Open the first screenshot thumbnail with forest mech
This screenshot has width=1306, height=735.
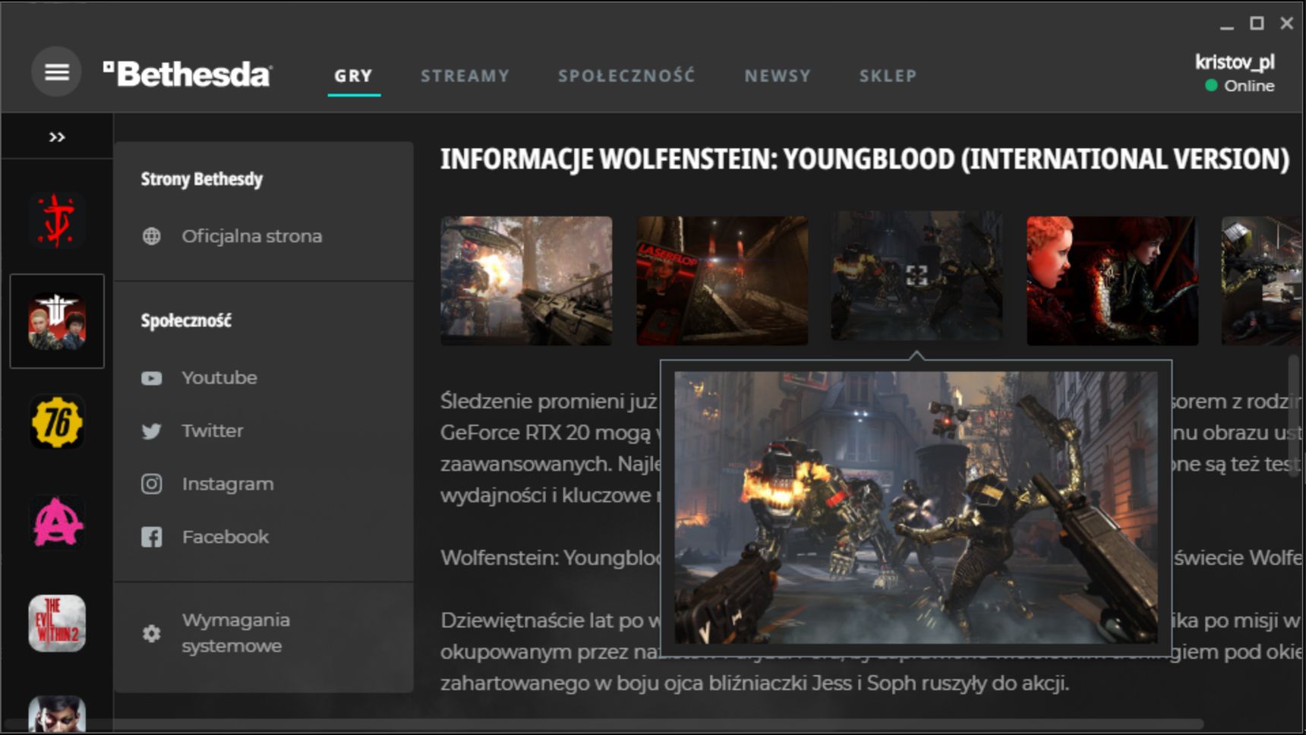526,281
